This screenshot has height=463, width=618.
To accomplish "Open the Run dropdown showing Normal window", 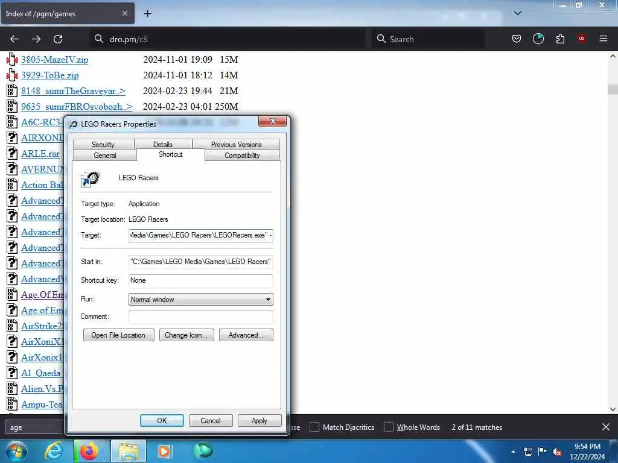I will (x=200, y=299).
